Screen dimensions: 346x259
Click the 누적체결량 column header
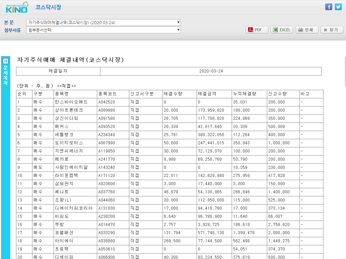coord(245,94)
